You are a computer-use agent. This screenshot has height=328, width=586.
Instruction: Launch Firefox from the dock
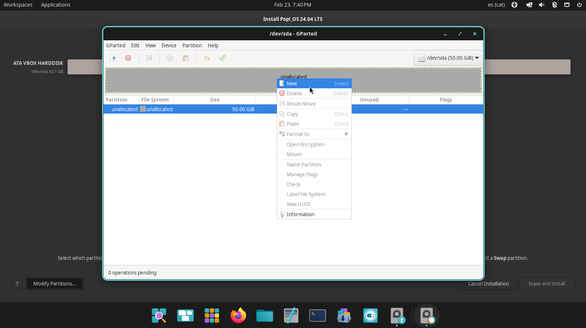[x=238, y=316]
